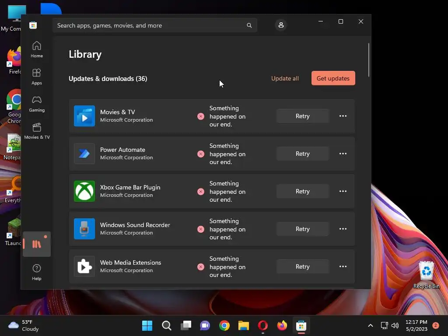This screenshot has width=448, height=336.
Task: Click the Windows Sound Recorder title text
Action: click(x=135, y=225)
